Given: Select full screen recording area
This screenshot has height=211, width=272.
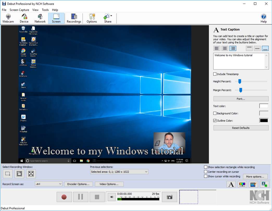Looking at the screenshot, I should (31, 173).
